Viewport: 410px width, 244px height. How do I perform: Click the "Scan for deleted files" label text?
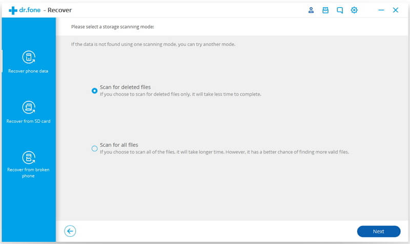(x=125, y=87)
